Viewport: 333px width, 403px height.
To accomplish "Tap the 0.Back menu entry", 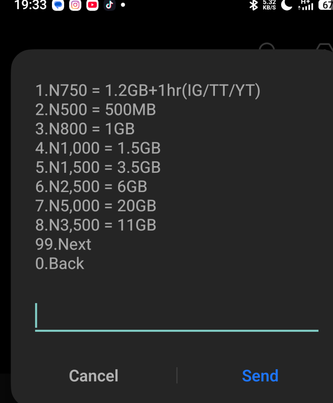I will click(x=60, y=264).
